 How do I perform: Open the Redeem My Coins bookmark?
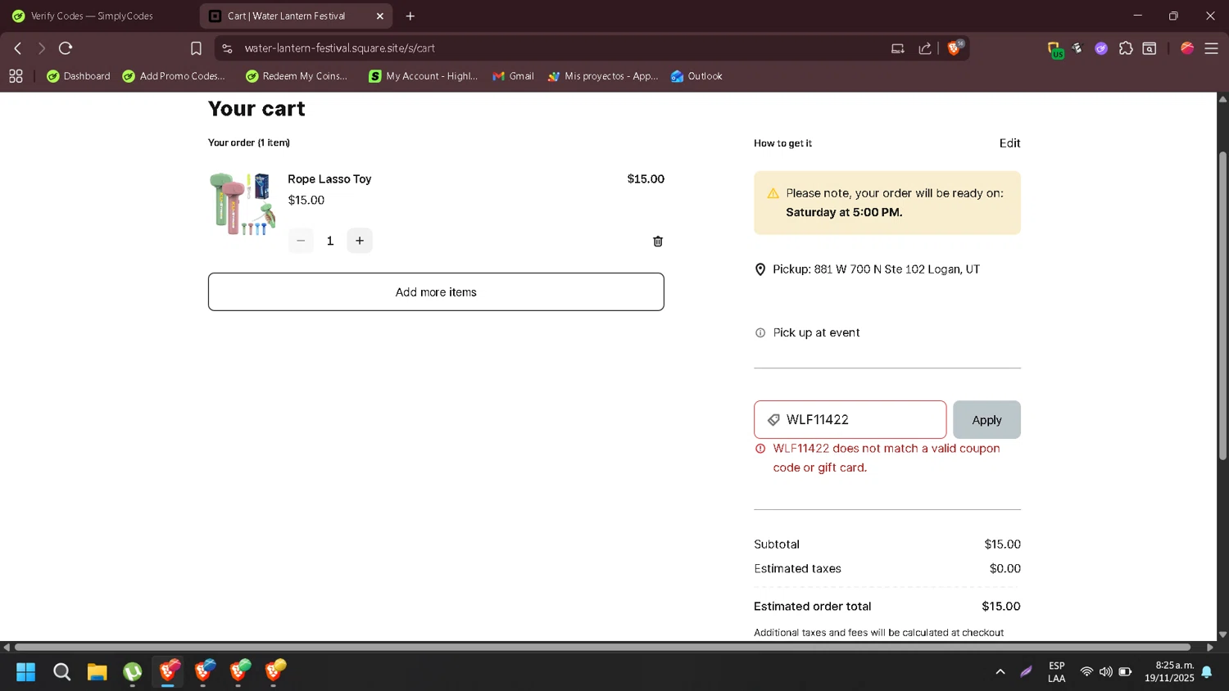(297, 76)
